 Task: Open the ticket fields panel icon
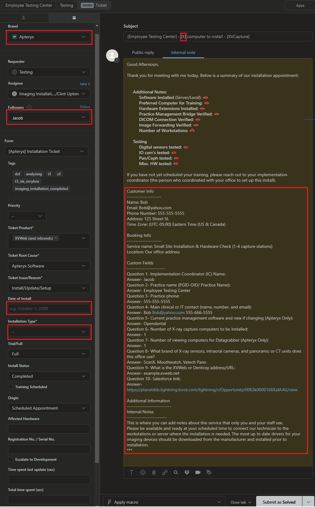coord(74,18)
